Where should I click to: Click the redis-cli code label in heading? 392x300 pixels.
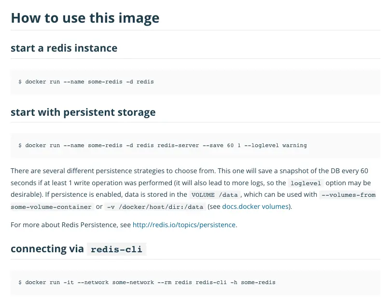point(116,249)
